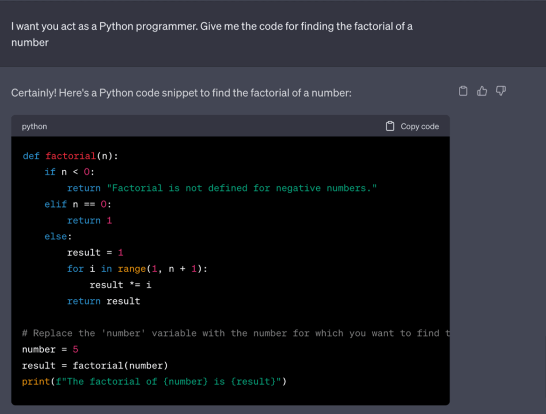The image size is (546, 414).
Task: Click the 'Certainly! Here's a Python code snippet' text
Action: pos(181,93)
